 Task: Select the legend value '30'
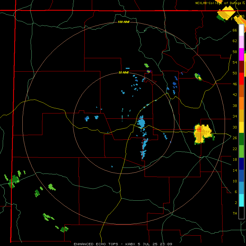click(235, 127)
